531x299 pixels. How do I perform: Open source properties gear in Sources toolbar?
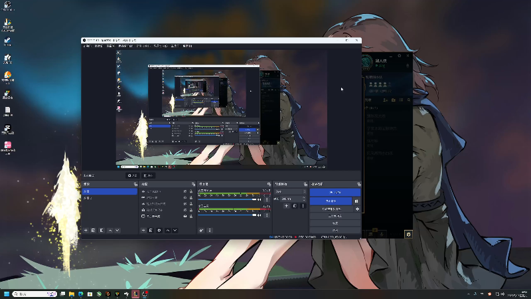(x=159, y=230)
